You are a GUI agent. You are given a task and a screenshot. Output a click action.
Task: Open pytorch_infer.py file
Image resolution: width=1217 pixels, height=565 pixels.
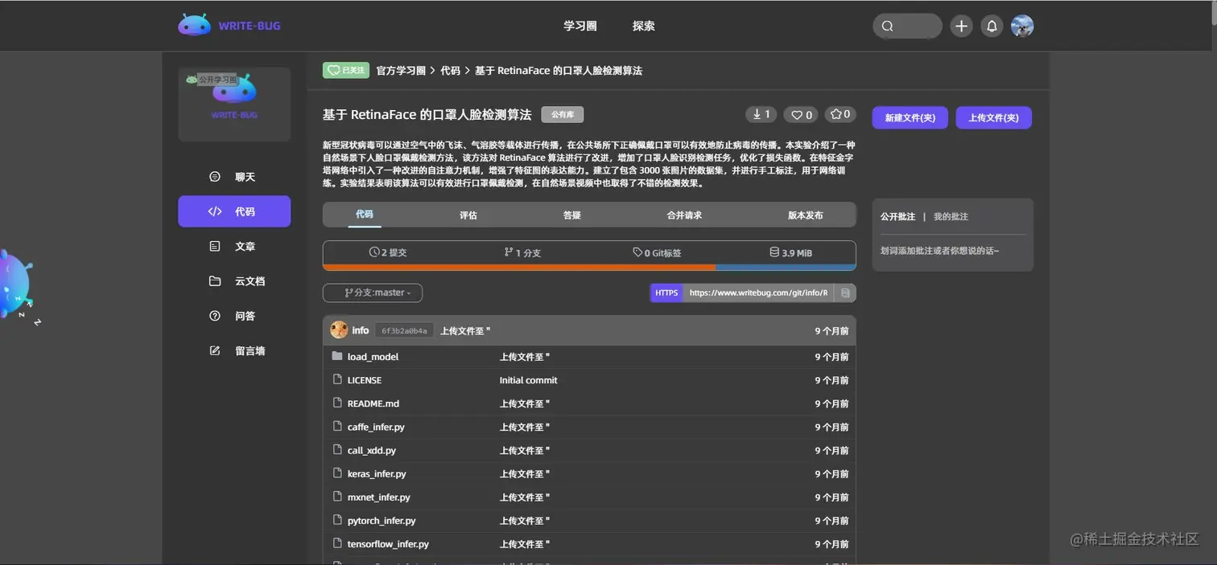coord(382,520)
